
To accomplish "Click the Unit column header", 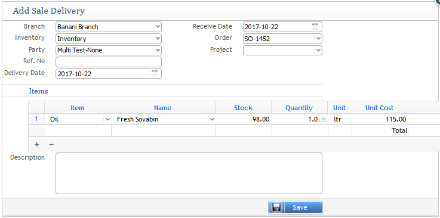I will (x=340, y=108).
